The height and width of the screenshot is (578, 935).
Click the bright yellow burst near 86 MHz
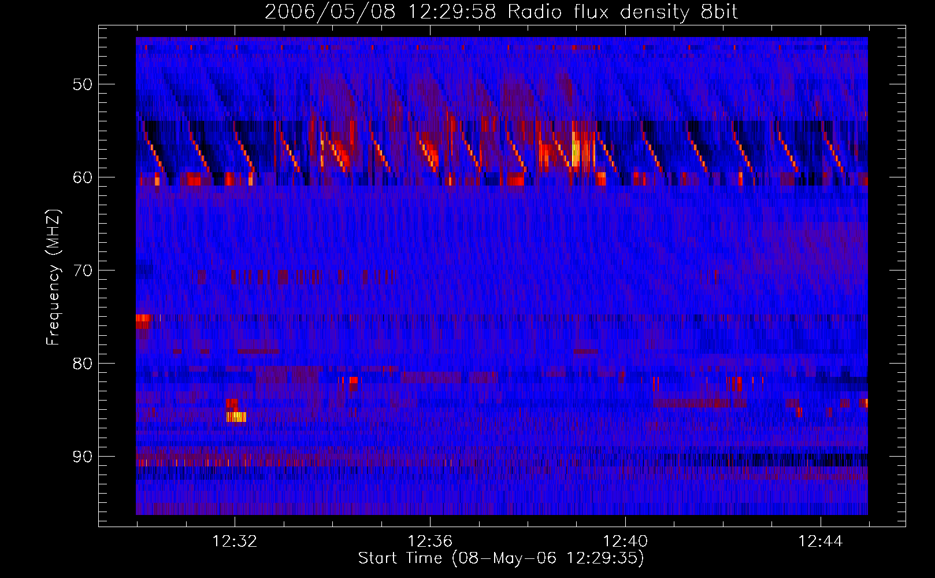click(236, 417)
